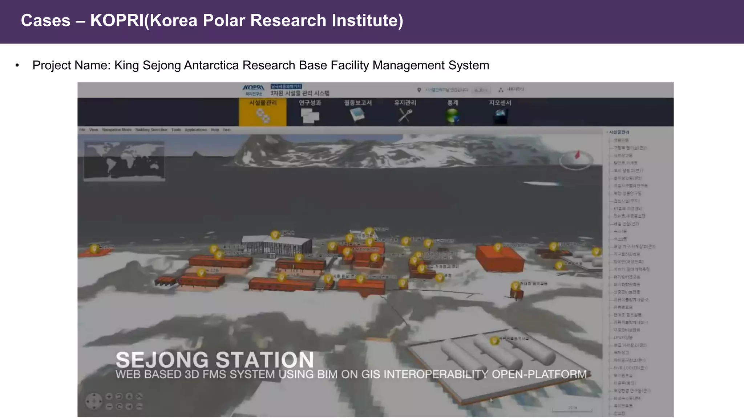Open the Building Selection menu
Image resolution: width=744 pixels, height=418 pixels.
[151, 130]
